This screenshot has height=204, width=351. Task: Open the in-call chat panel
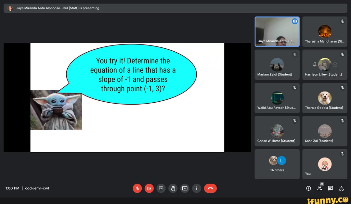[331, 188]
